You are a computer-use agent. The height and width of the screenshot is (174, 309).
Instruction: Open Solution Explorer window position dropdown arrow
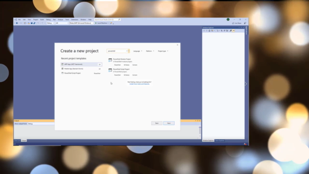click(239, 28)
